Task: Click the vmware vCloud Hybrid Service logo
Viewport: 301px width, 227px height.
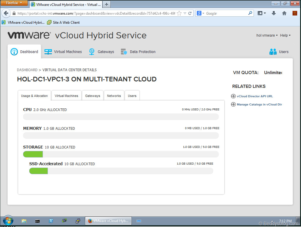Action: point(77,35)
